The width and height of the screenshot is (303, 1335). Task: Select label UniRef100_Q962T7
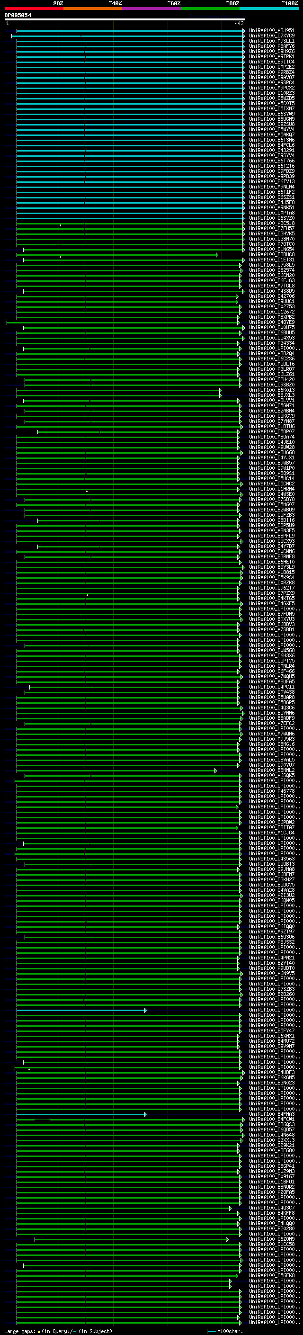[271, 588]
